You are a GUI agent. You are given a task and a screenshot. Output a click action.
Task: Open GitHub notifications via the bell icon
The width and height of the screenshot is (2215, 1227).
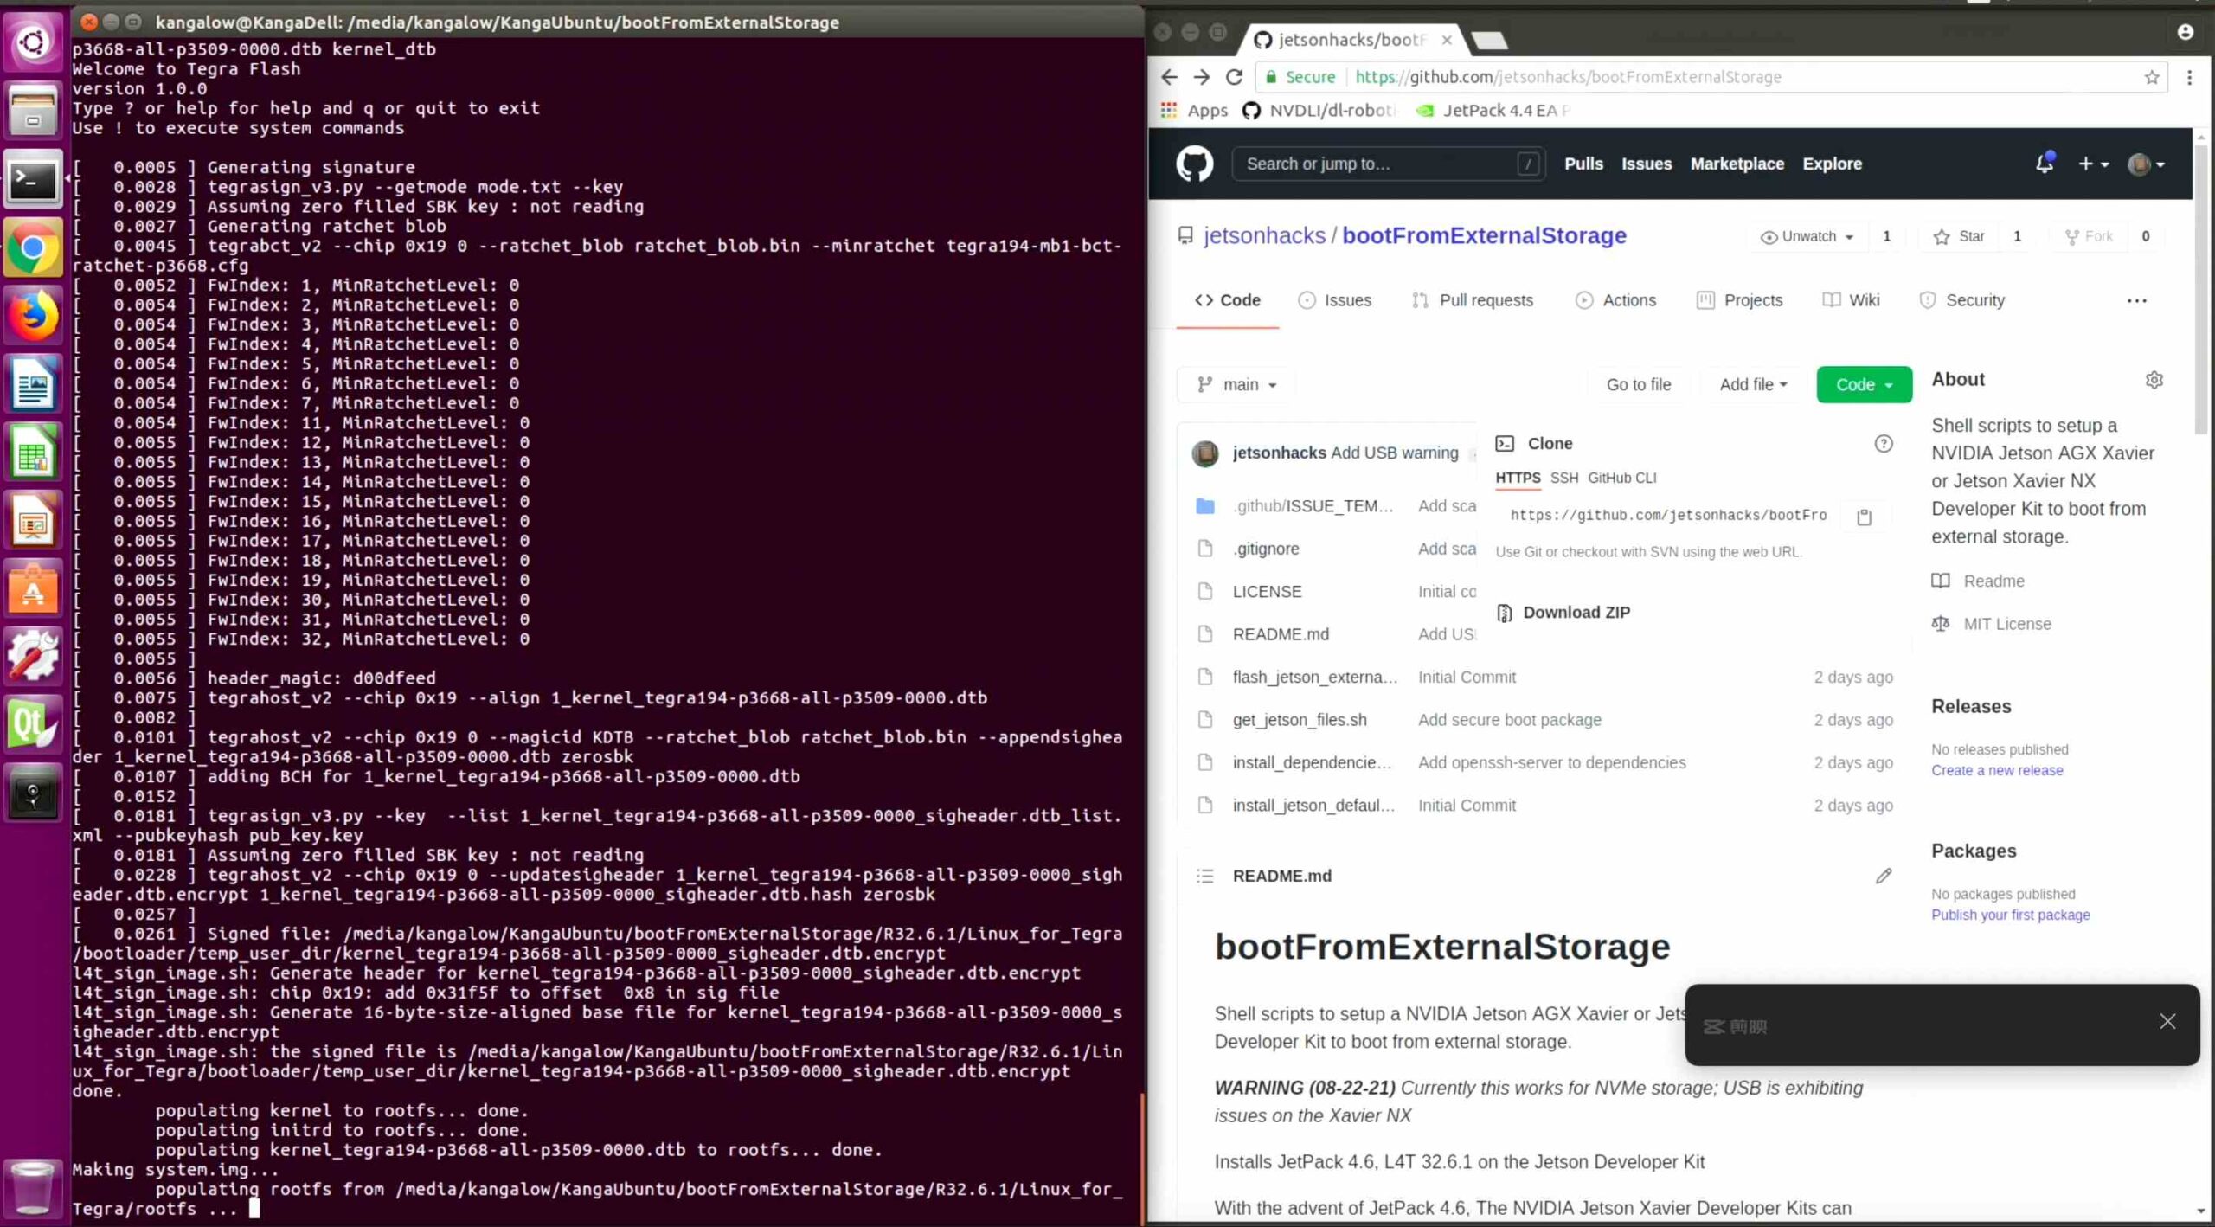[2045, 164]
